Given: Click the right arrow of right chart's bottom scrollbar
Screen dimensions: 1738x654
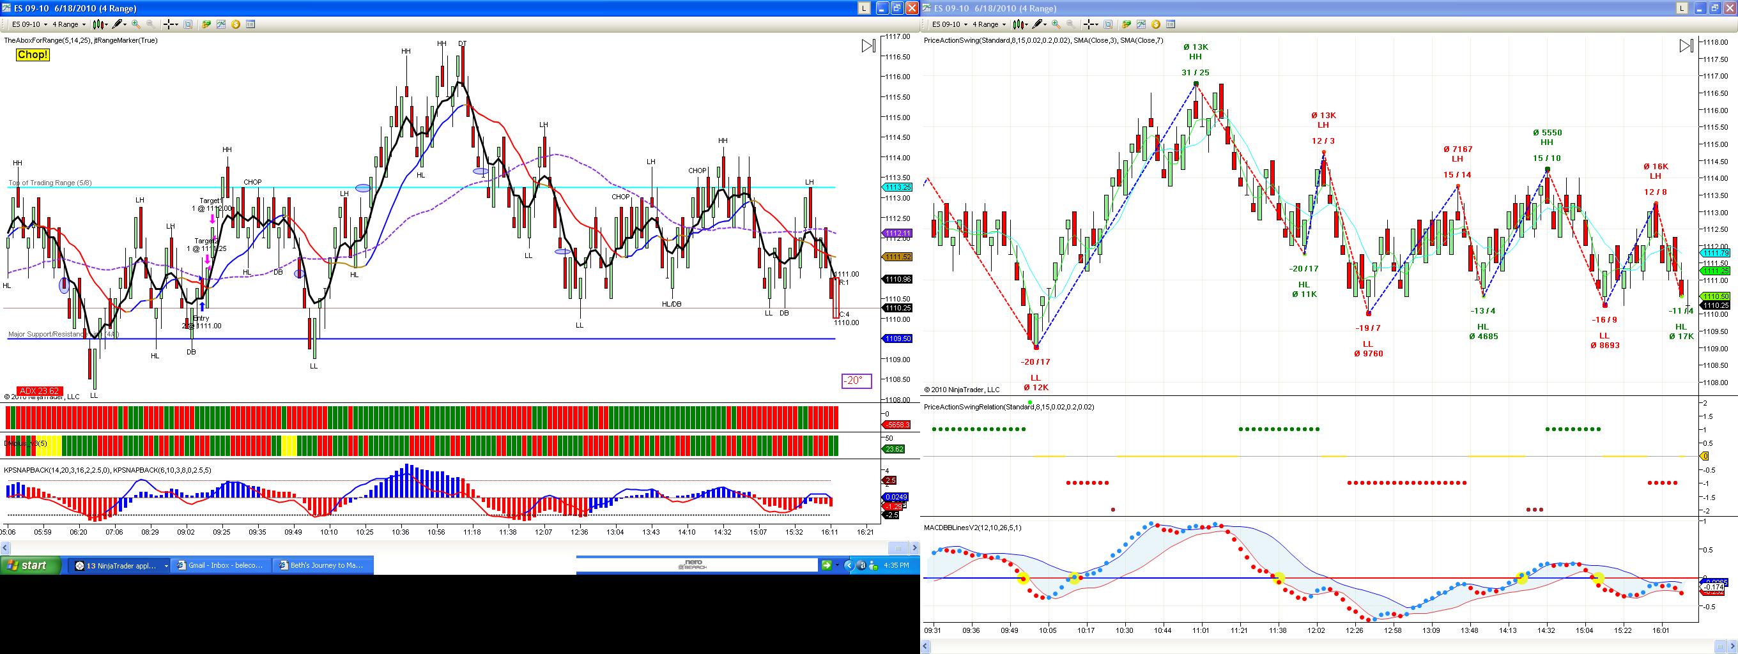Looking at the screenshot, I should pos(1732,646).
